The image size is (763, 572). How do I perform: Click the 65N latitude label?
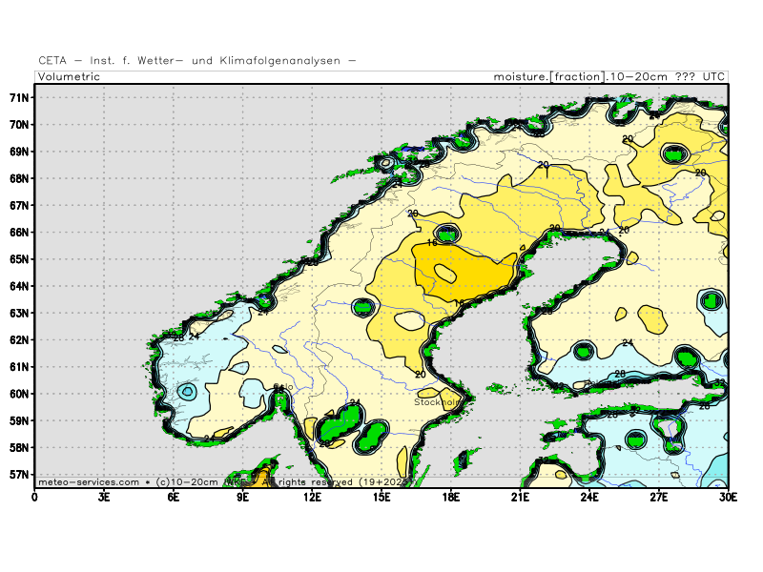coord(19,259)
